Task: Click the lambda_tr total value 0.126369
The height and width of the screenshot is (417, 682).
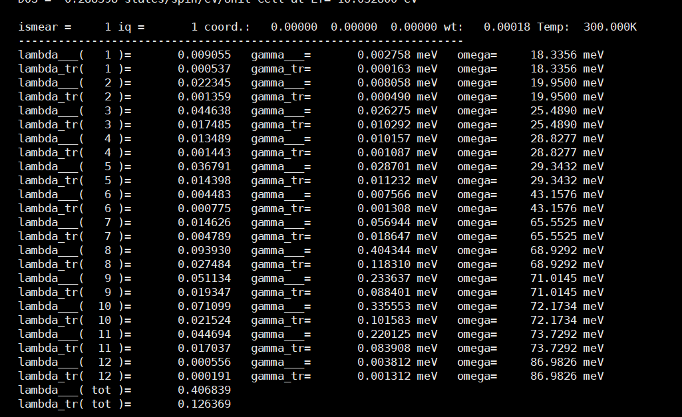Action: point(204,404)
